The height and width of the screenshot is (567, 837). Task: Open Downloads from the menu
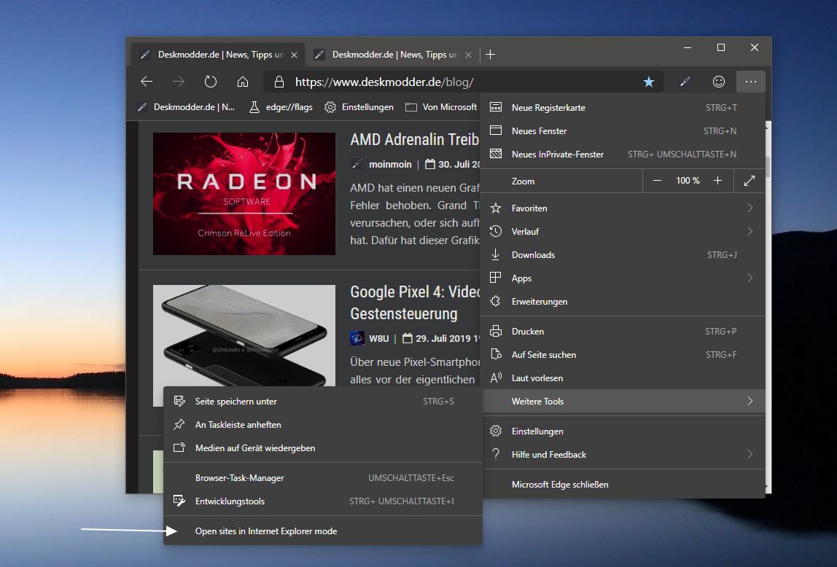[x=623, y=255]
